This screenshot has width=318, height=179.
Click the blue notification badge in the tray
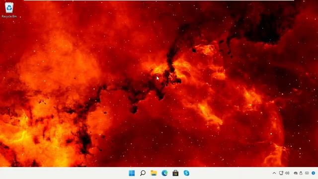[x=314, y=173]
